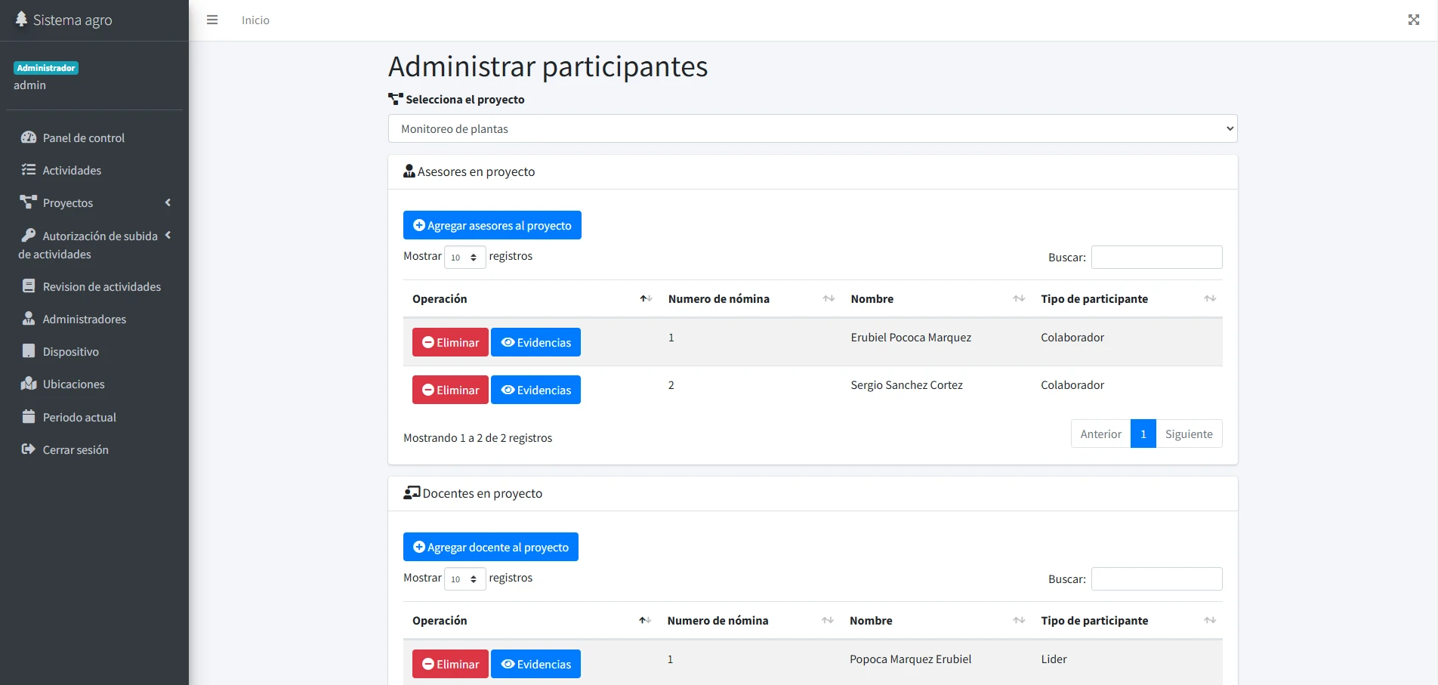Eliminar Sergio Sanchez Cortez from asesores
Screen dimensions: 1438x685
click(450, 390)
